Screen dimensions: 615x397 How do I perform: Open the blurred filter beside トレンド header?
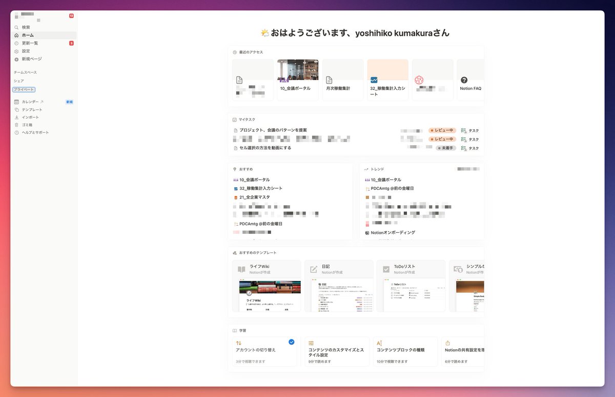tap(468, 169)
